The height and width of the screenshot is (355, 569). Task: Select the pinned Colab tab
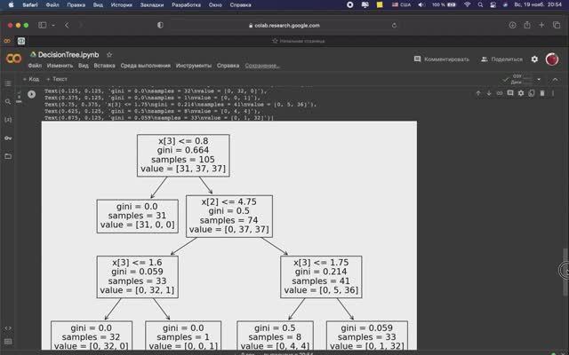7,41
